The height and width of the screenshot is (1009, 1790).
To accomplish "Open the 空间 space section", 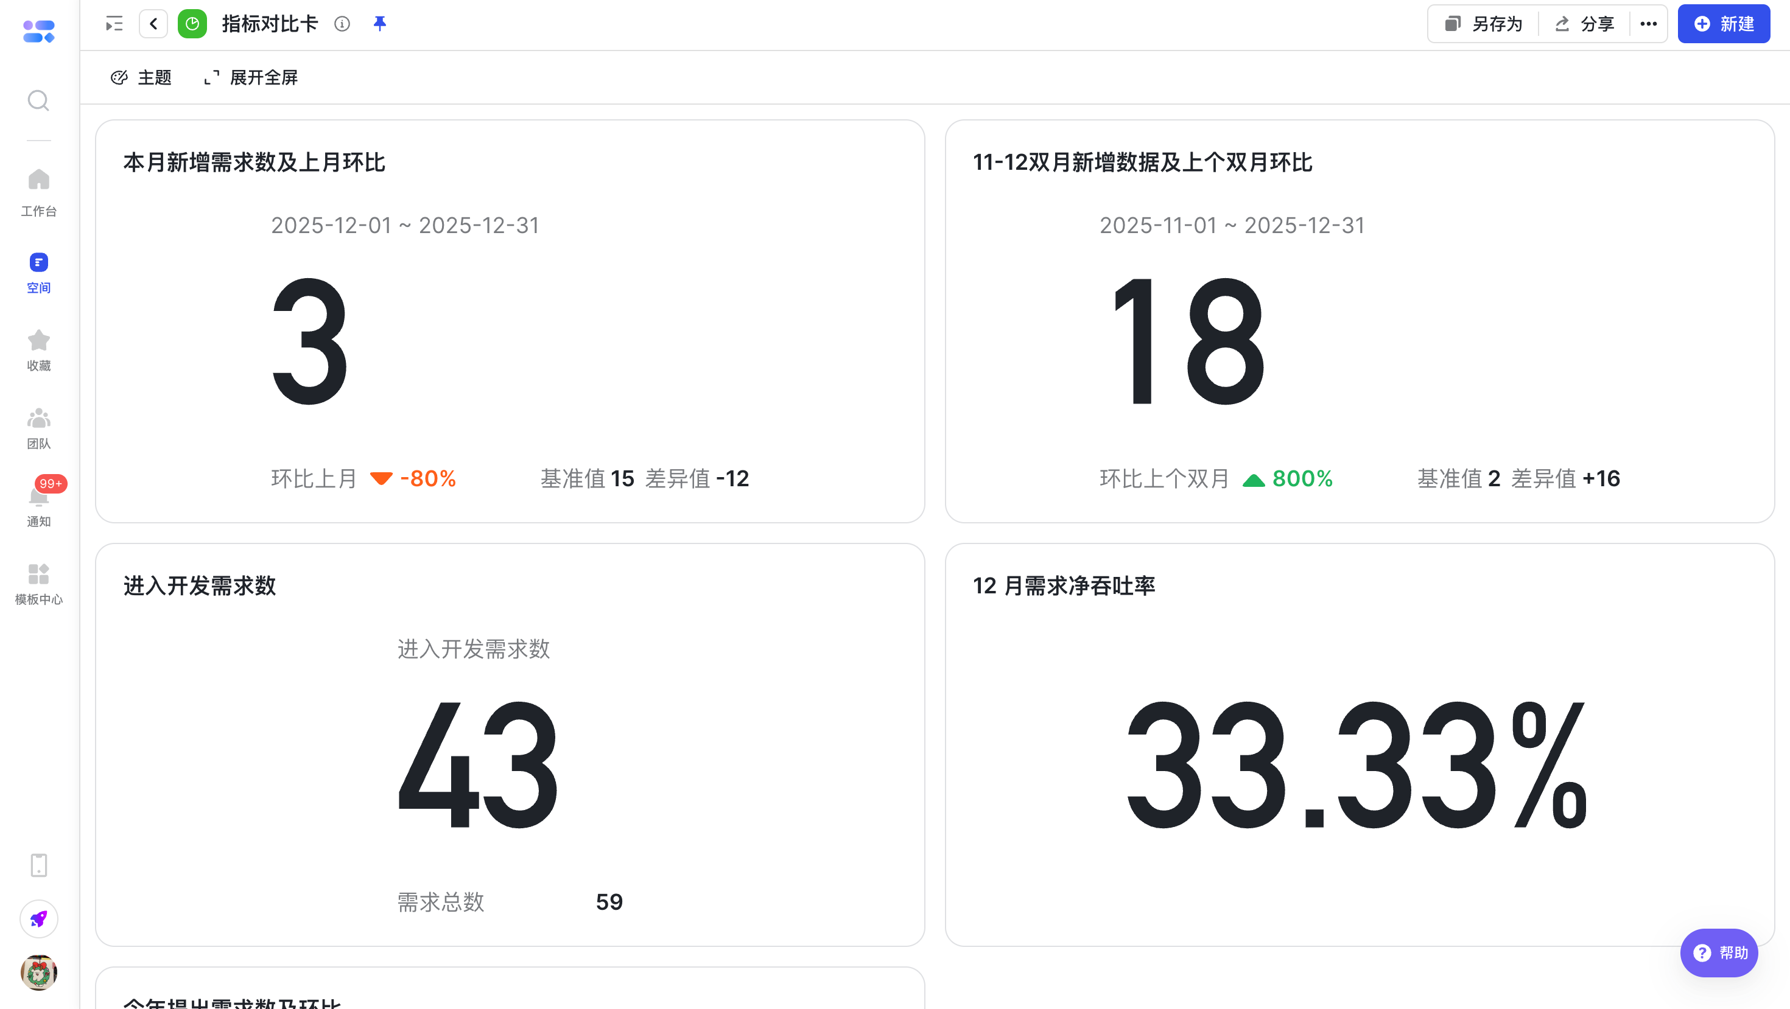I will [39, 273].
